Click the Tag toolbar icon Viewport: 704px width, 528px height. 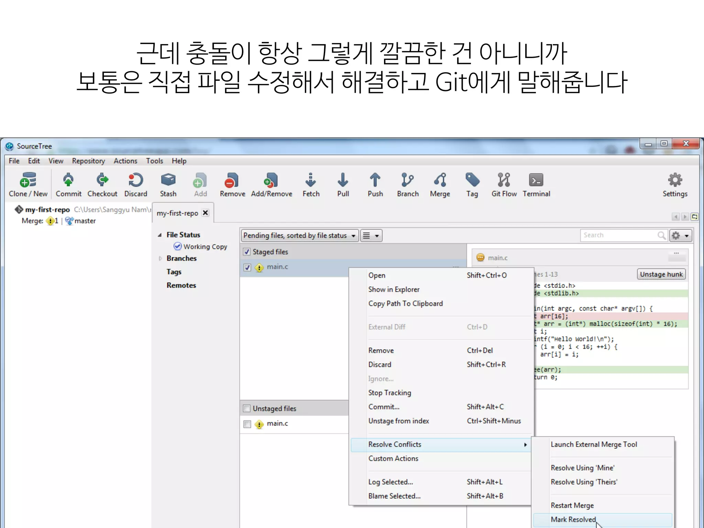[x=472, y=180]
